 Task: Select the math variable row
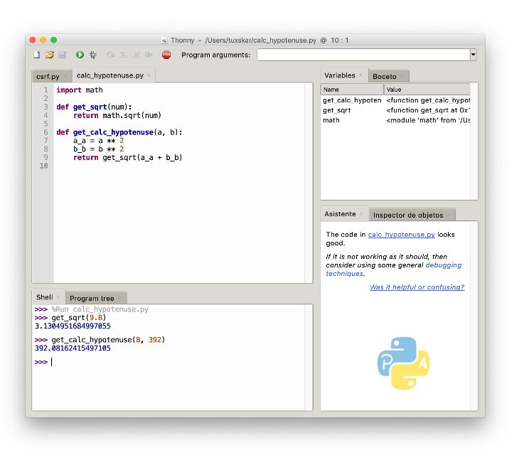tap(395, 120)
